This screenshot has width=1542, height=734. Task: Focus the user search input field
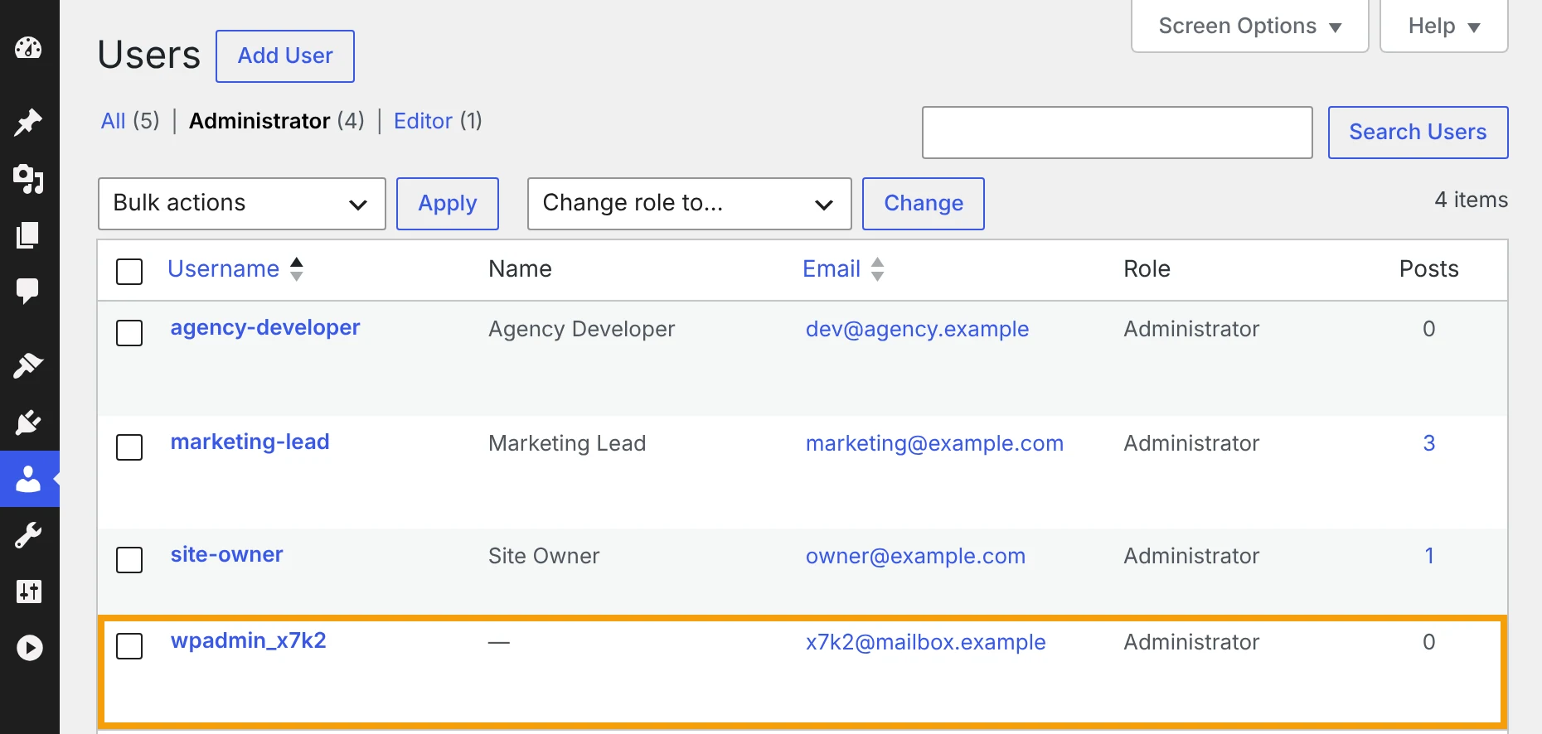pos(1118,133)
